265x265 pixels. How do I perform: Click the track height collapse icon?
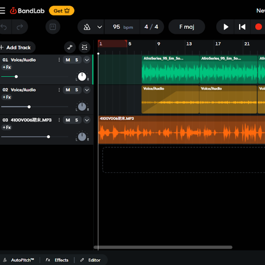coord(84,47)
